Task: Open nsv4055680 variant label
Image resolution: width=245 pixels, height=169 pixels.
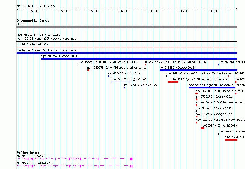Action: 47,50
